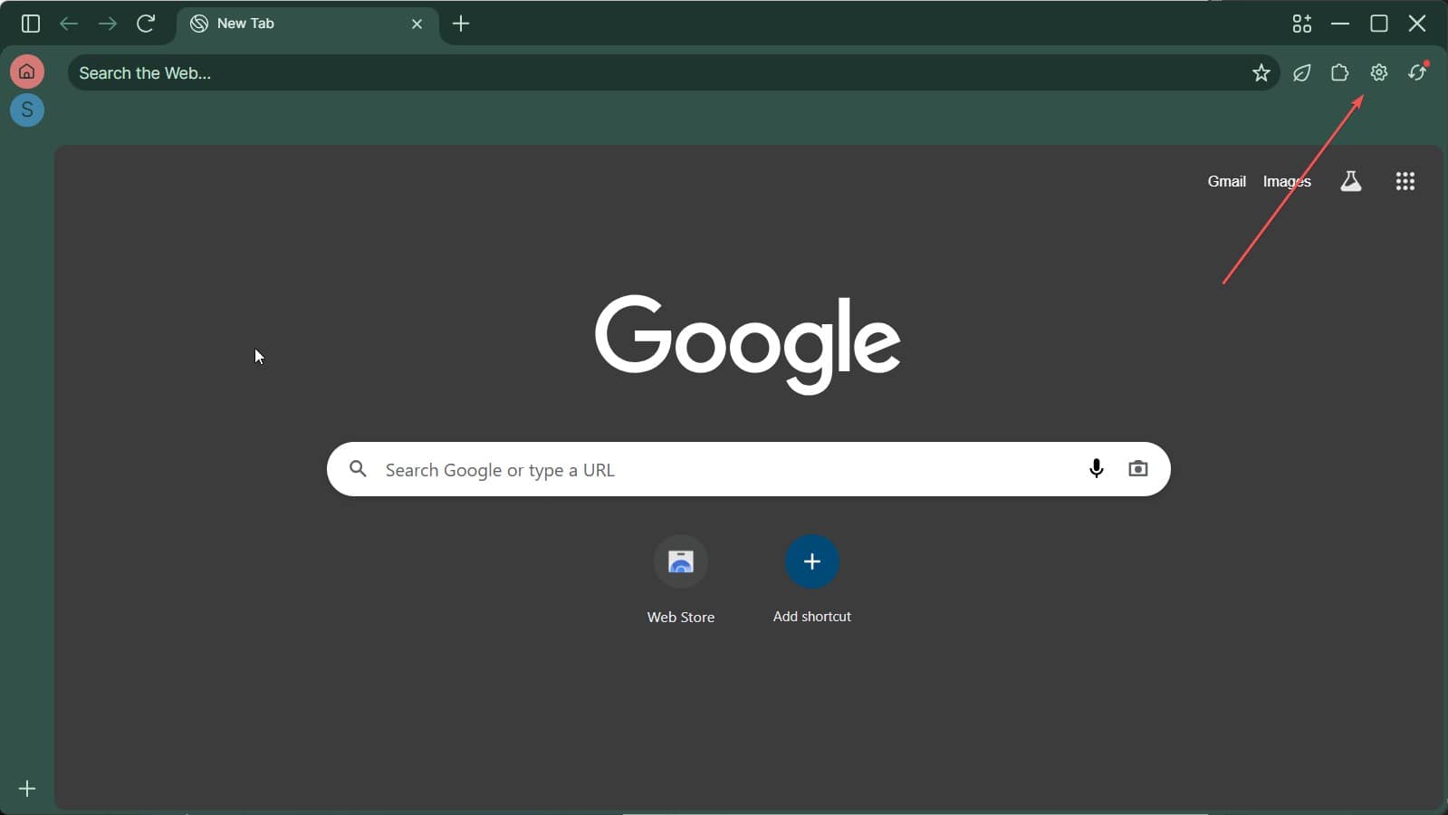
Task: Click the red home icon in sidebar
Action: 27,72
